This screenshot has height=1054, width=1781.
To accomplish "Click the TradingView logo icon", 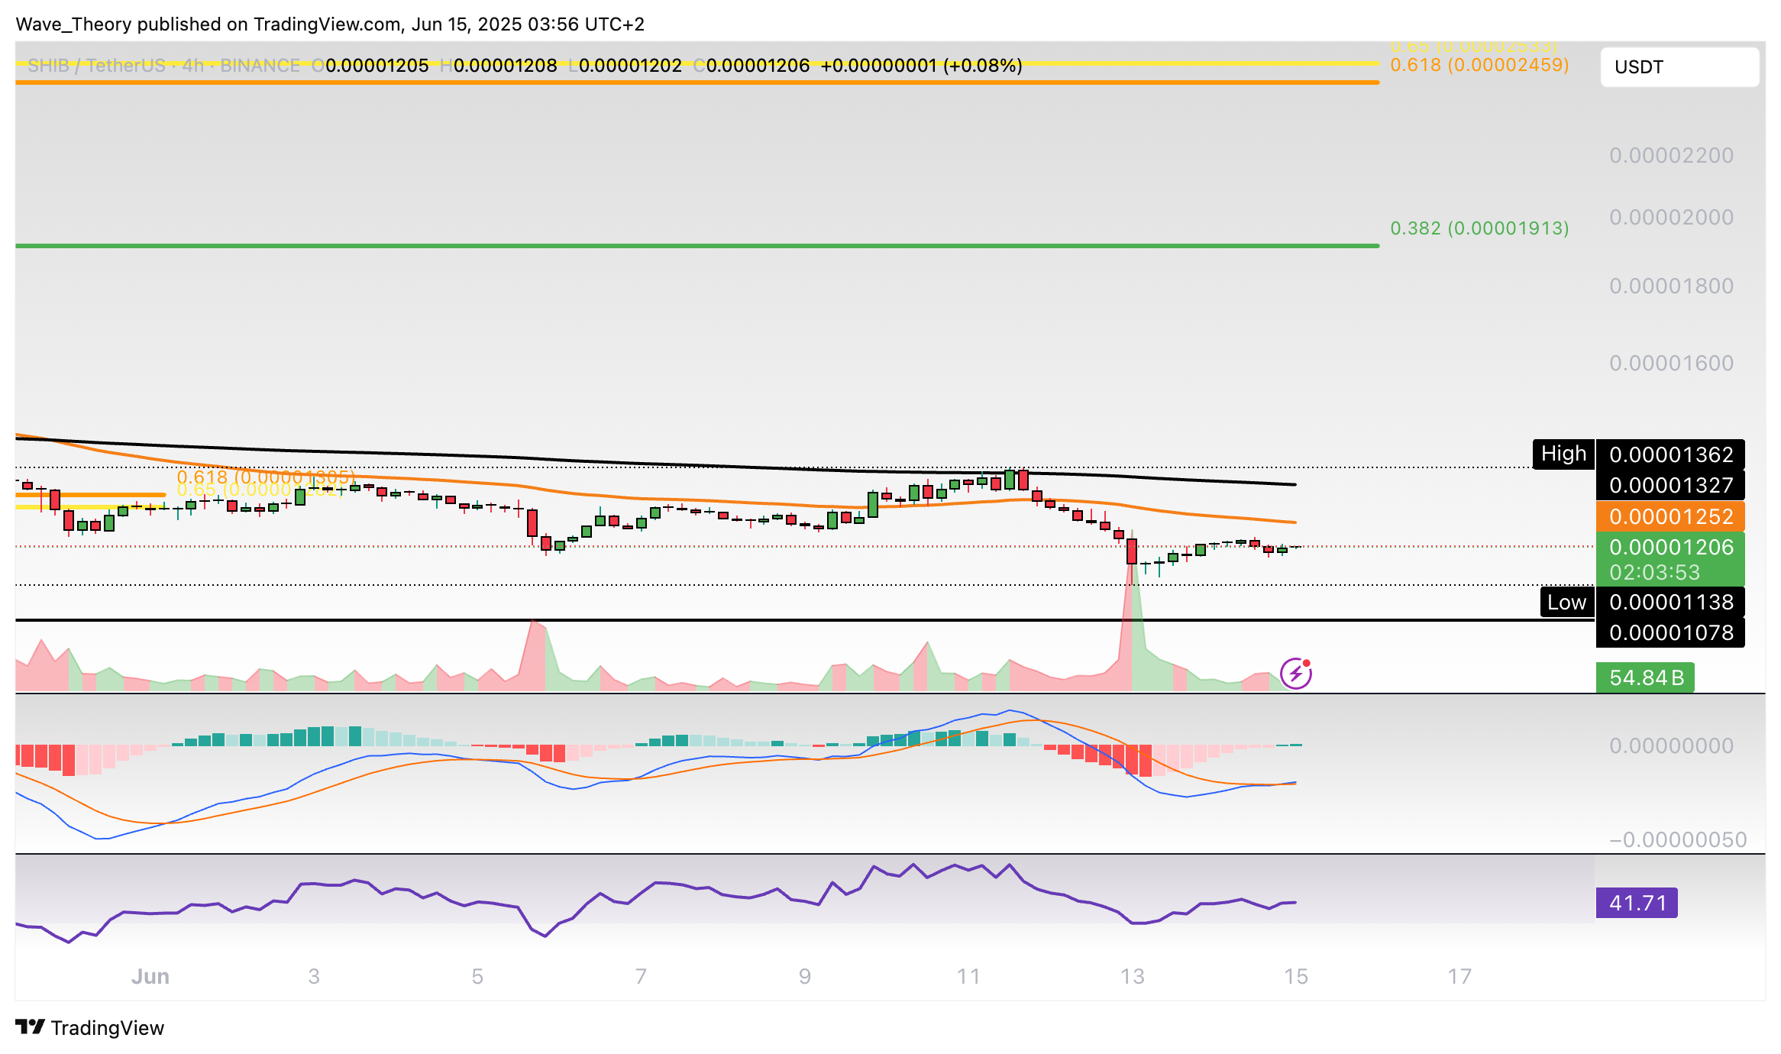I will [31, 1027].
